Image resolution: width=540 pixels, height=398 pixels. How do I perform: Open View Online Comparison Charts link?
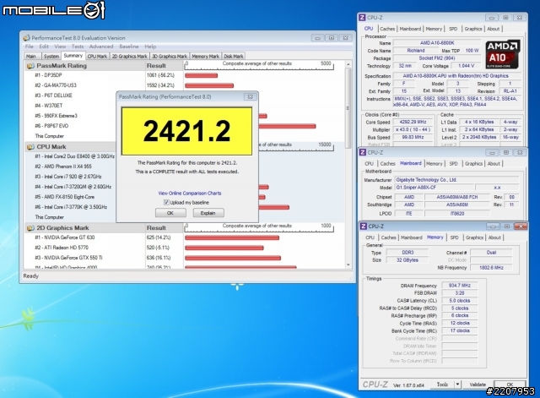(190, 194)
